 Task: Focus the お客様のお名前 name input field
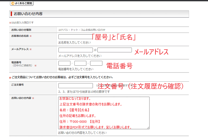(x=75, y=37)
